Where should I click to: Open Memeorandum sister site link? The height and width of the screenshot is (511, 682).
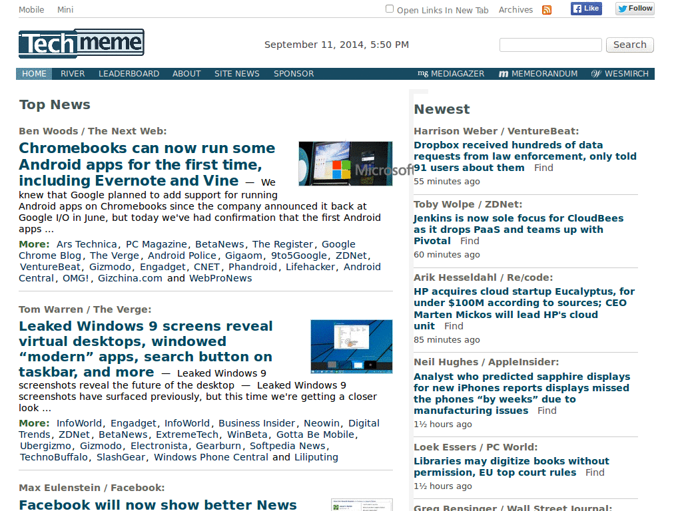[x=538, y=74]
